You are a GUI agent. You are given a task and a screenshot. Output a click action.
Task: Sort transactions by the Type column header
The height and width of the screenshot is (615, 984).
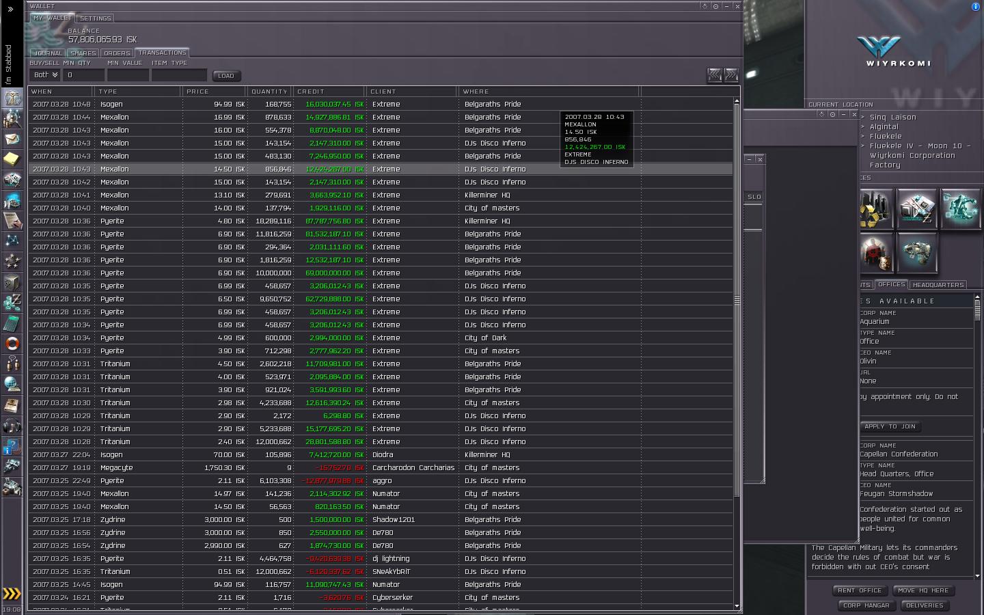[x=137, y=92]
